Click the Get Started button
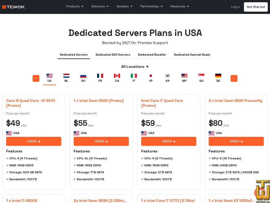The image size is (270, 203). pyautogui.click(x=256, y=7)
